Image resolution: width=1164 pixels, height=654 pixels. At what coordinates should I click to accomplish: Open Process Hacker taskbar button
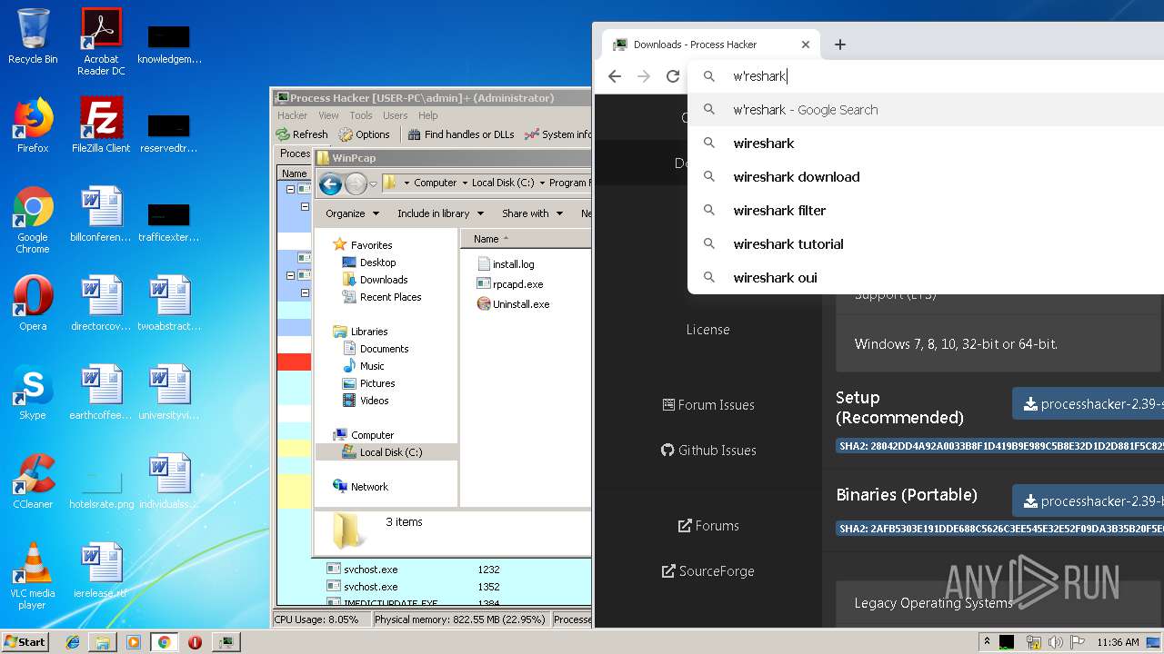226,642
